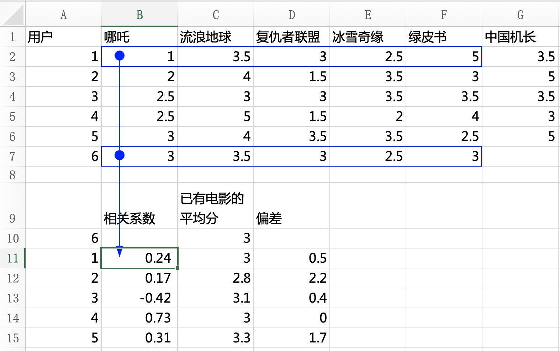Click the 偏差 value 2.2
Viewport: 560px width, 351px height.
pos(292,278)
